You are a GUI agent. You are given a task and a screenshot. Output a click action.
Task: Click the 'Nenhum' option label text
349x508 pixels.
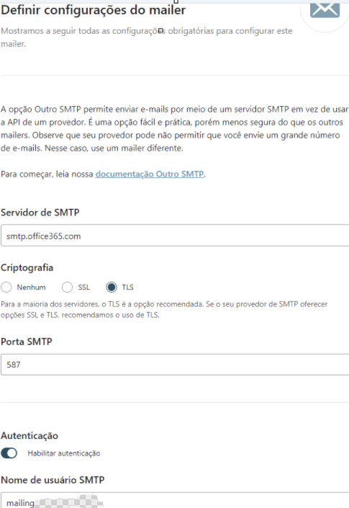[x=31, y=287]
